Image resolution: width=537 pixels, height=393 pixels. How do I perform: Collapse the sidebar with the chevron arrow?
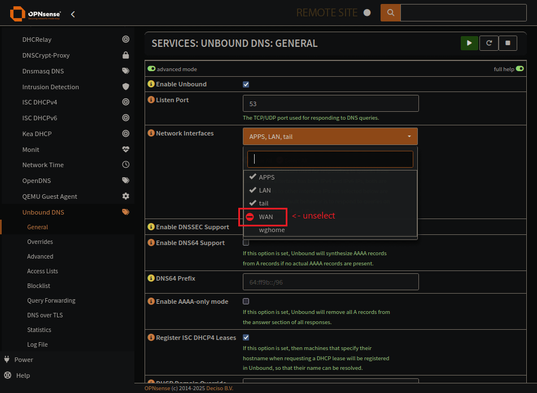coord(73,14)
